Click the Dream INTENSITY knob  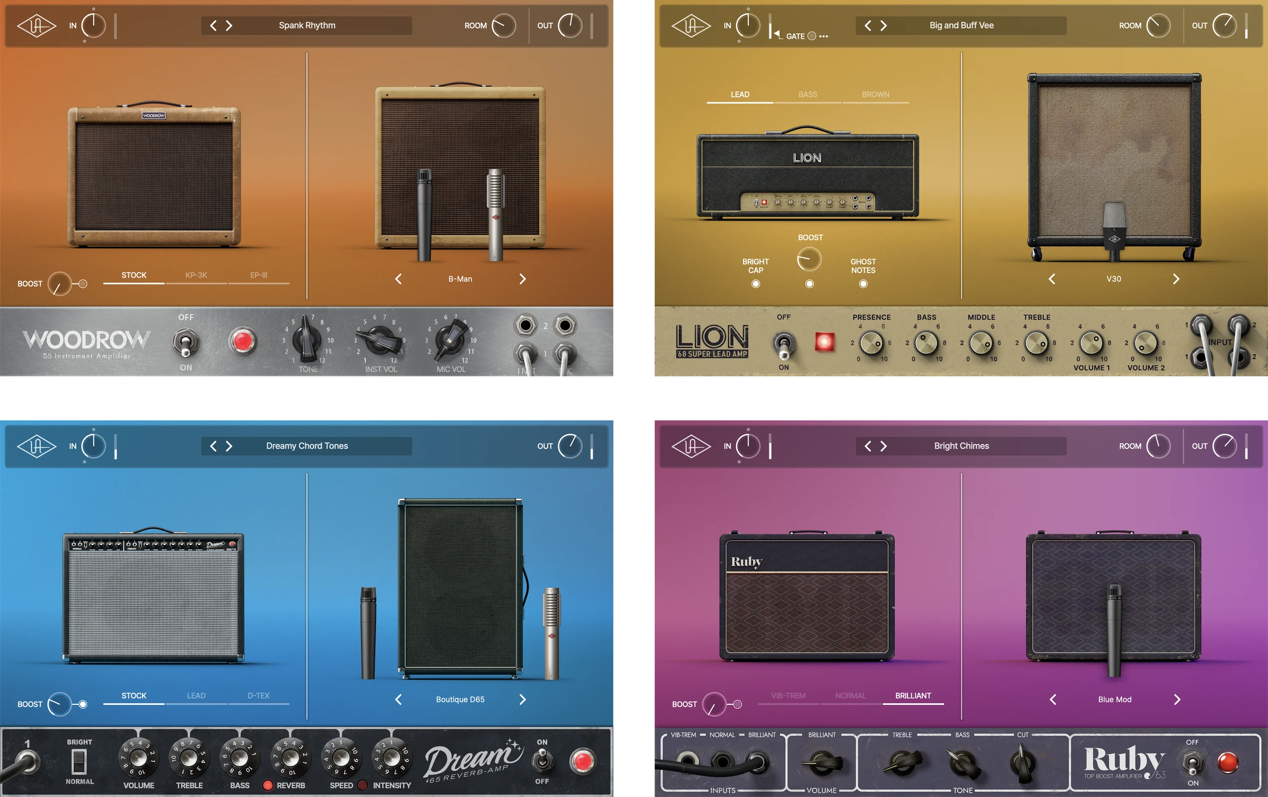391,758
